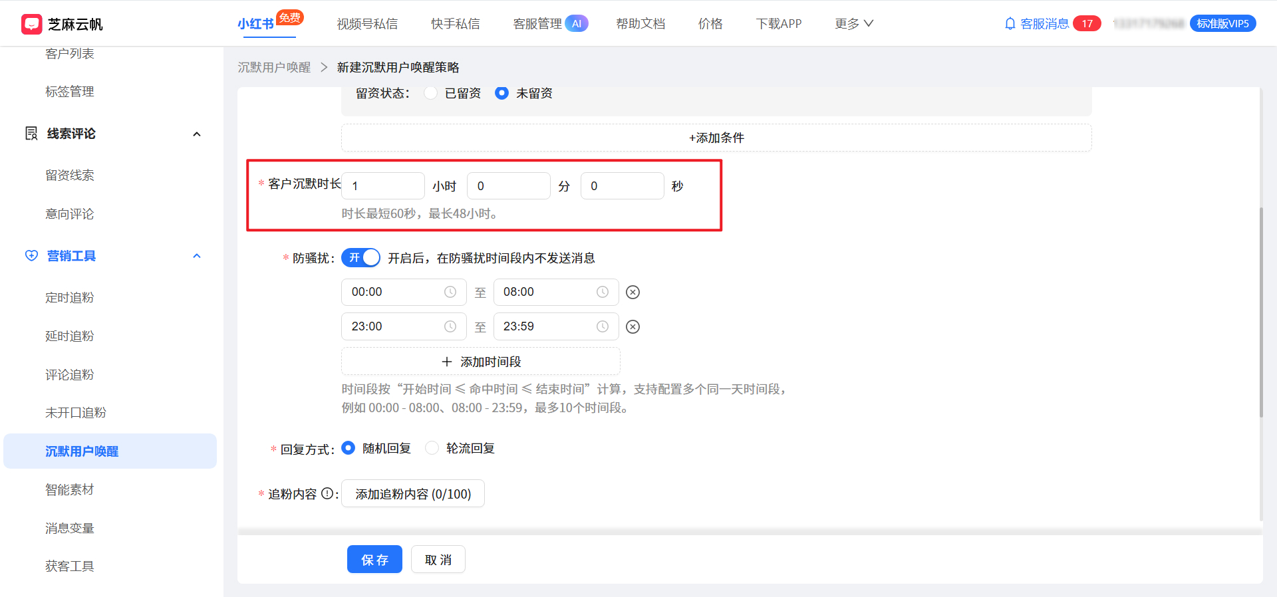This screenshot has width=1277, height=597.
Task: Click the 00:00 start time field
Action: 404,292
